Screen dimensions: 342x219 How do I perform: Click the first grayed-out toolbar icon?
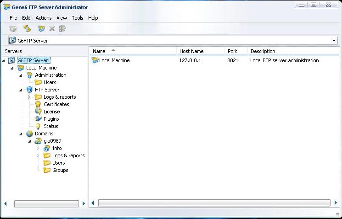coord(13,28)
